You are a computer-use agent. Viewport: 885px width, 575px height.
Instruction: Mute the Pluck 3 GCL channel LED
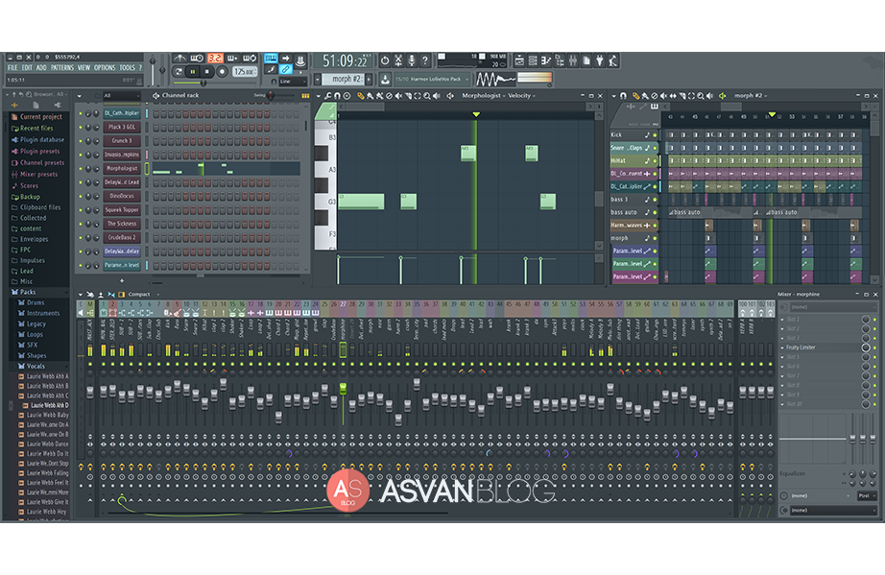point(81,127)
